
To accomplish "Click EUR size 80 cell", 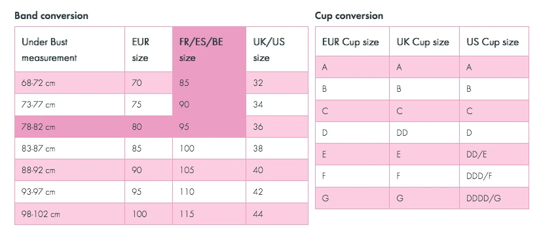I will [149, 127].
